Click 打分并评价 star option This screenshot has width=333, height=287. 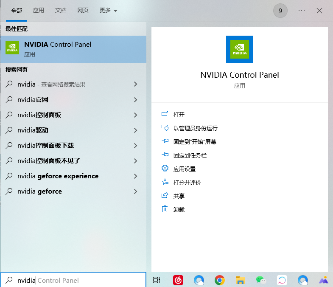pyautogui.click(x=187, y=183)
